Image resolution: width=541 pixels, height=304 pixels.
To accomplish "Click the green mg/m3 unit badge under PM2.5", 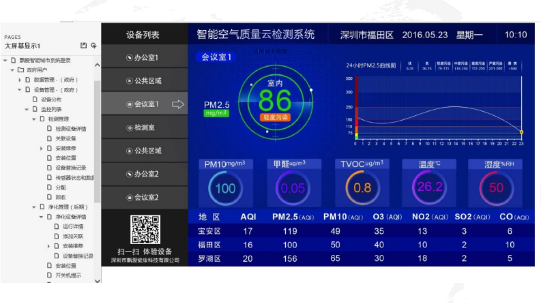I will 215,113.
